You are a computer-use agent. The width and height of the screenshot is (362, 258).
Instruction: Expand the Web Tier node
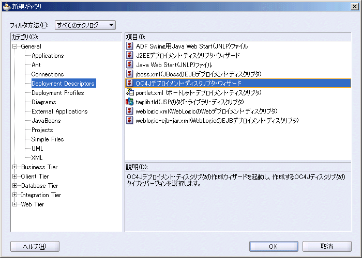tap(15, 204)
